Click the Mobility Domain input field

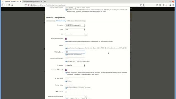pyautogui.click(x=75, y=52)
